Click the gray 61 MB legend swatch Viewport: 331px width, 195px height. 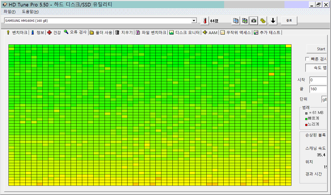[306, 113]
